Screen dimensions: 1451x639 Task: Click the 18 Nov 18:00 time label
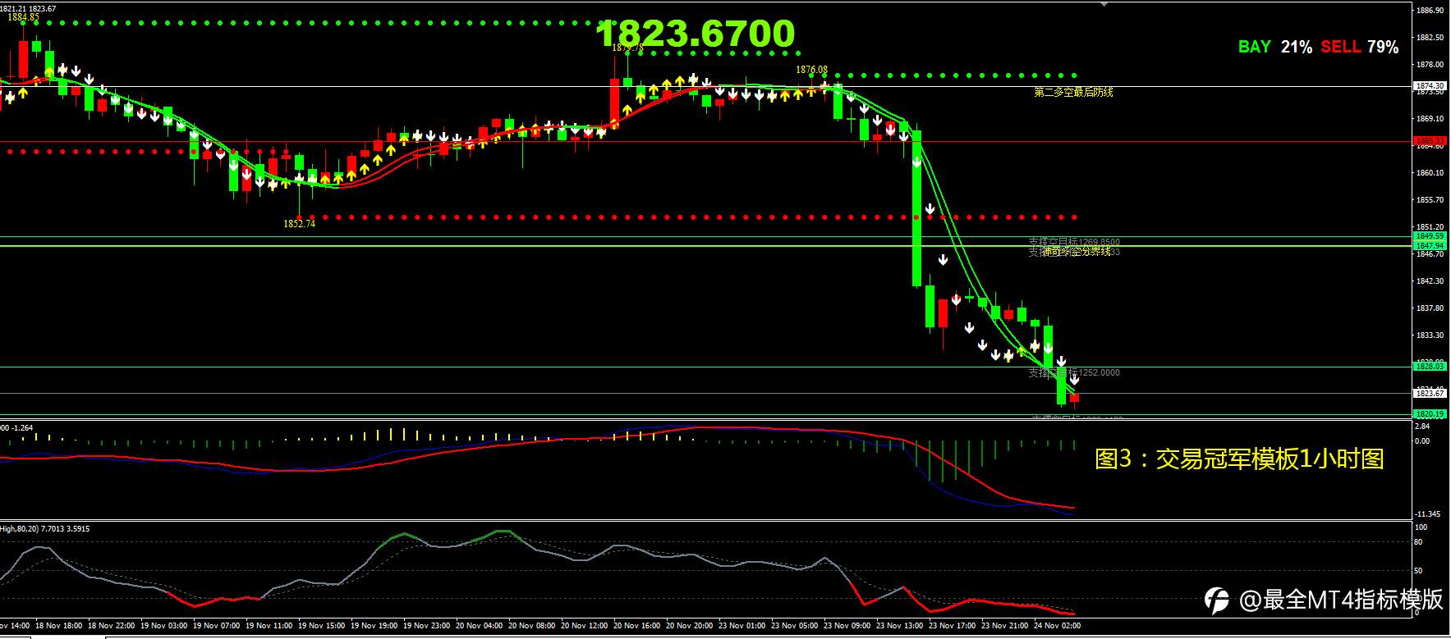point(58,626)
